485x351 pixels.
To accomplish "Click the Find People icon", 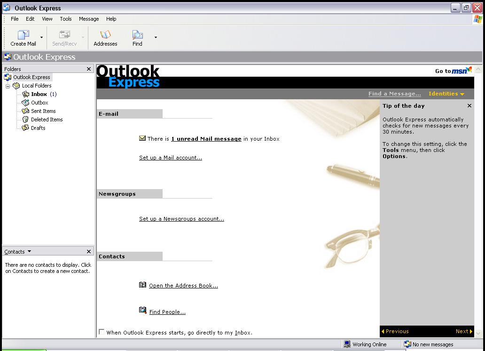I will (142, 310).
